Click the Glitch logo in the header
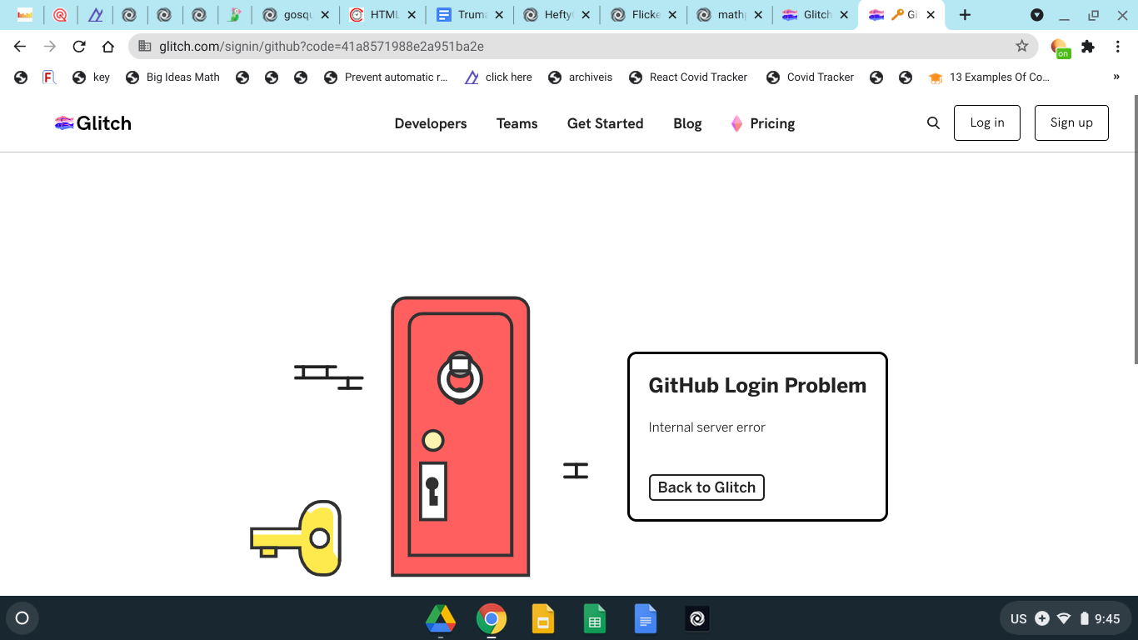This screenshot has width=1138, height=640. [x=92, y=123]
